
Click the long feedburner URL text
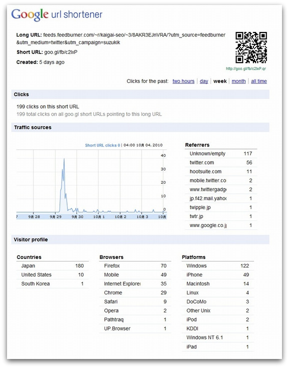[x=121, y=38]
